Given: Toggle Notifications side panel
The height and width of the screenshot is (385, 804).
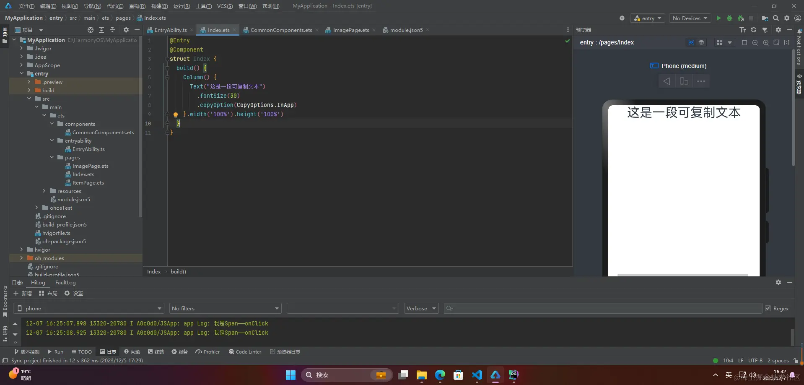Looking at the screenshot, I should pos(799,47).
